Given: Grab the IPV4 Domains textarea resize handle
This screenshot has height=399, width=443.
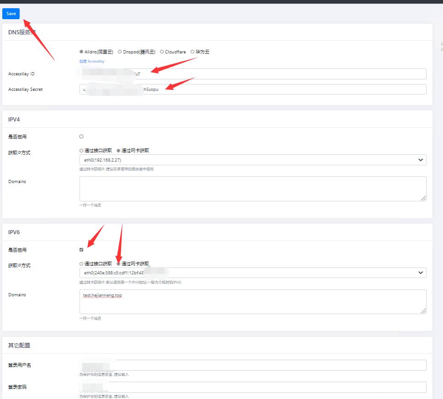Looking at the screenshot, I should point(423,198).
